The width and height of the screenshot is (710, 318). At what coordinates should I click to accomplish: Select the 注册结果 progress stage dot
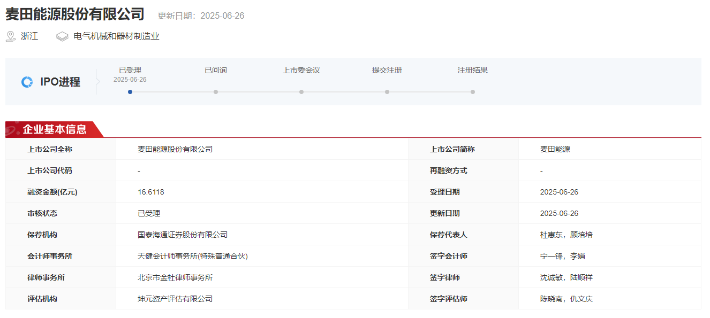473,92
